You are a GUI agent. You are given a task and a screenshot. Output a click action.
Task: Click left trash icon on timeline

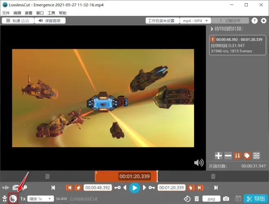[47, 176]
